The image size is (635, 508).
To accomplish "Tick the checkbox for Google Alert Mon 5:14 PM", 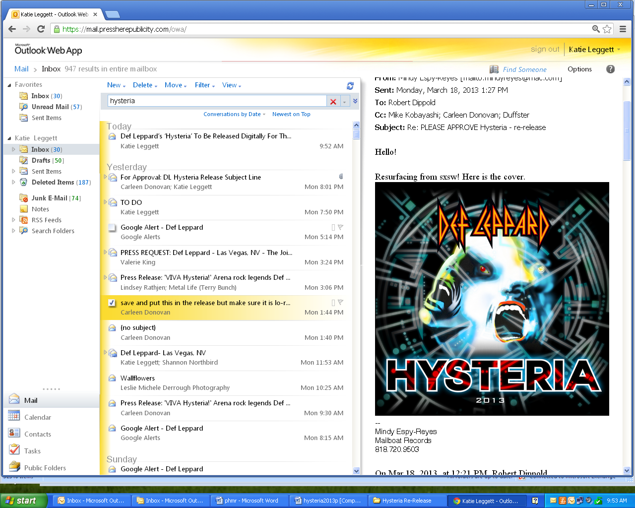I will tap(112, 228).
